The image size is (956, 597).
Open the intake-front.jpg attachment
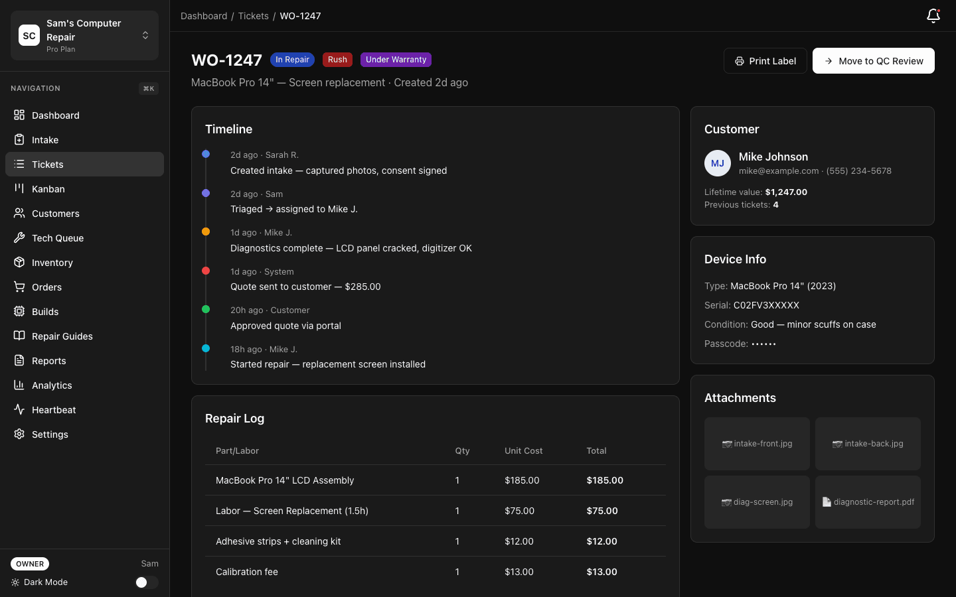point(757,444)
